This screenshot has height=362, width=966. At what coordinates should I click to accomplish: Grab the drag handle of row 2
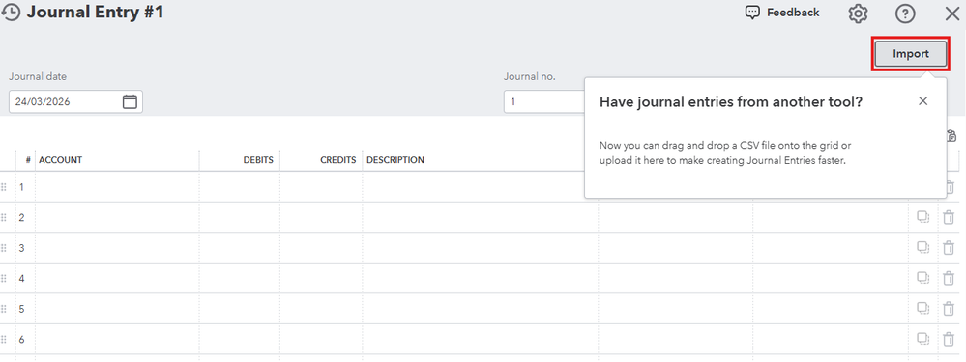(3, 217)
